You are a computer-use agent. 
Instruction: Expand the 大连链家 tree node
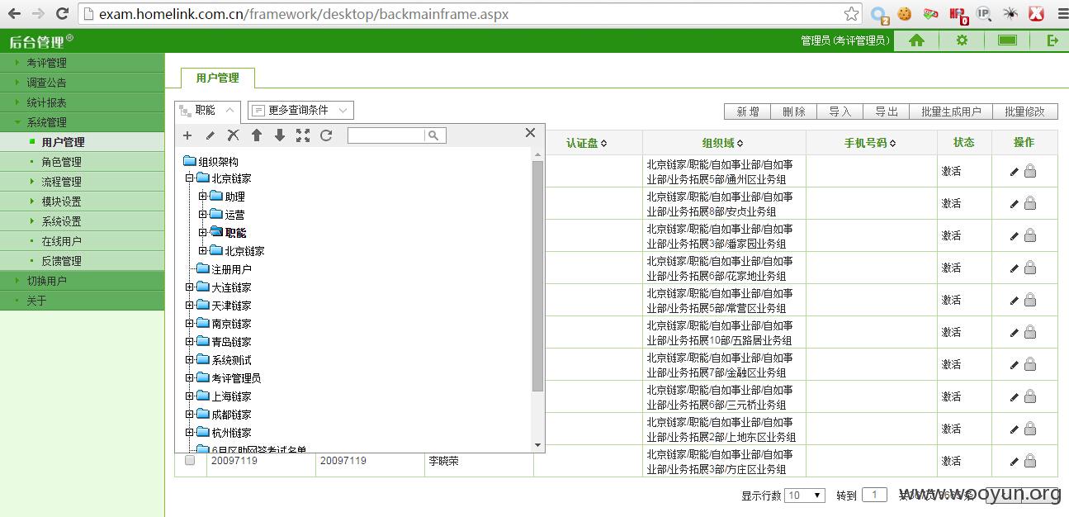189,287
